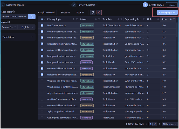
Task: Expand the Topic filters panel
Action: [18, 37]
